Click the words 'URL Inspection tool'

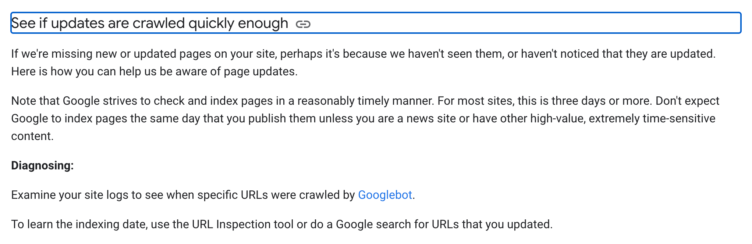click(243, 224)
